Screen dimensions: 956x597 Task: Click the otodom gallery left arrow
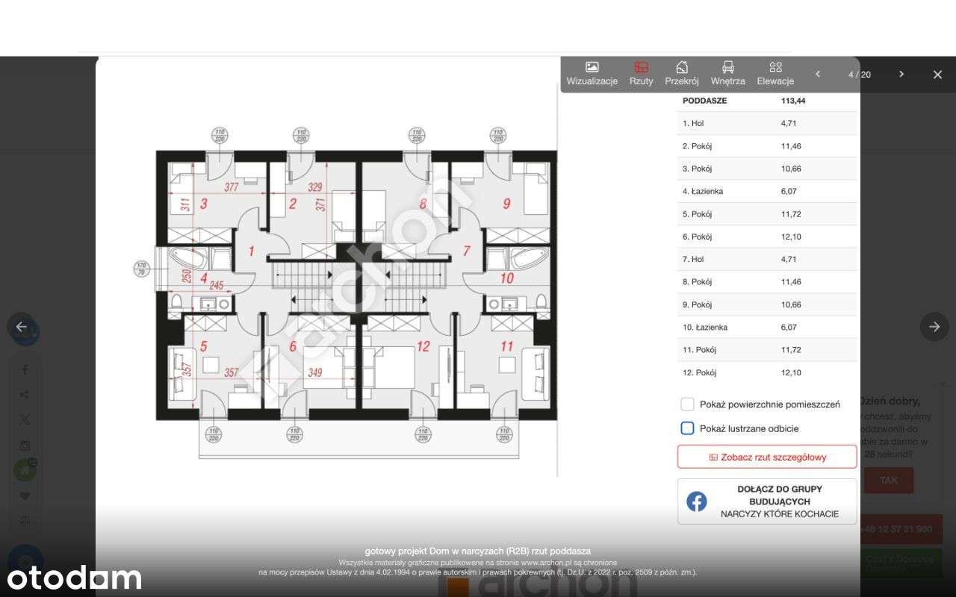tap(21, 327)
